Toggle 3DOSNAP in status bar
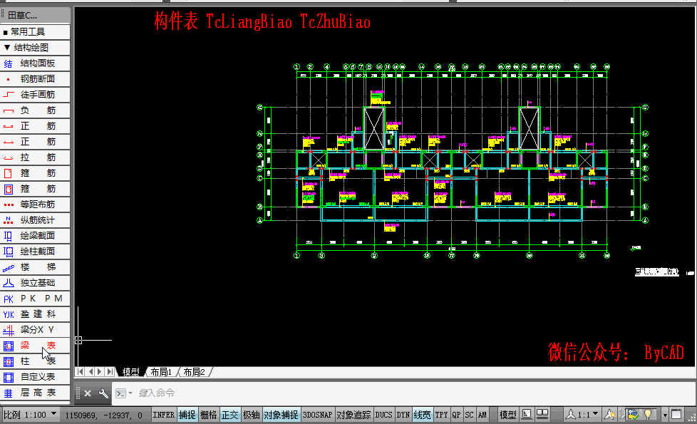 pos(317,415)
